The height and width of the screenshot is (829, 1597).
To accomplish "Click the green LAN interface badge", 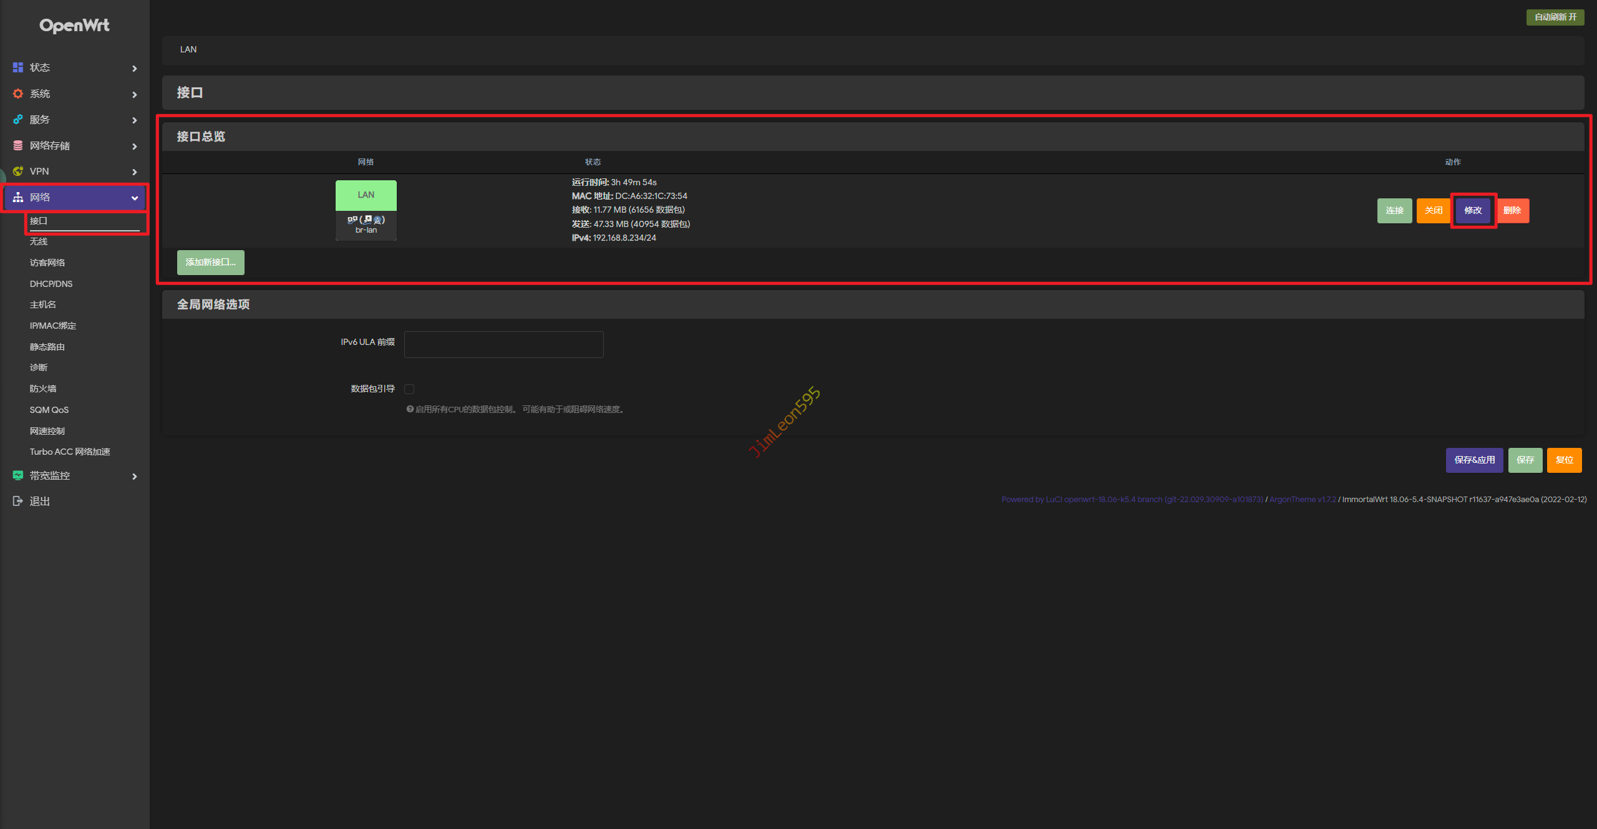I will [366, 195].
